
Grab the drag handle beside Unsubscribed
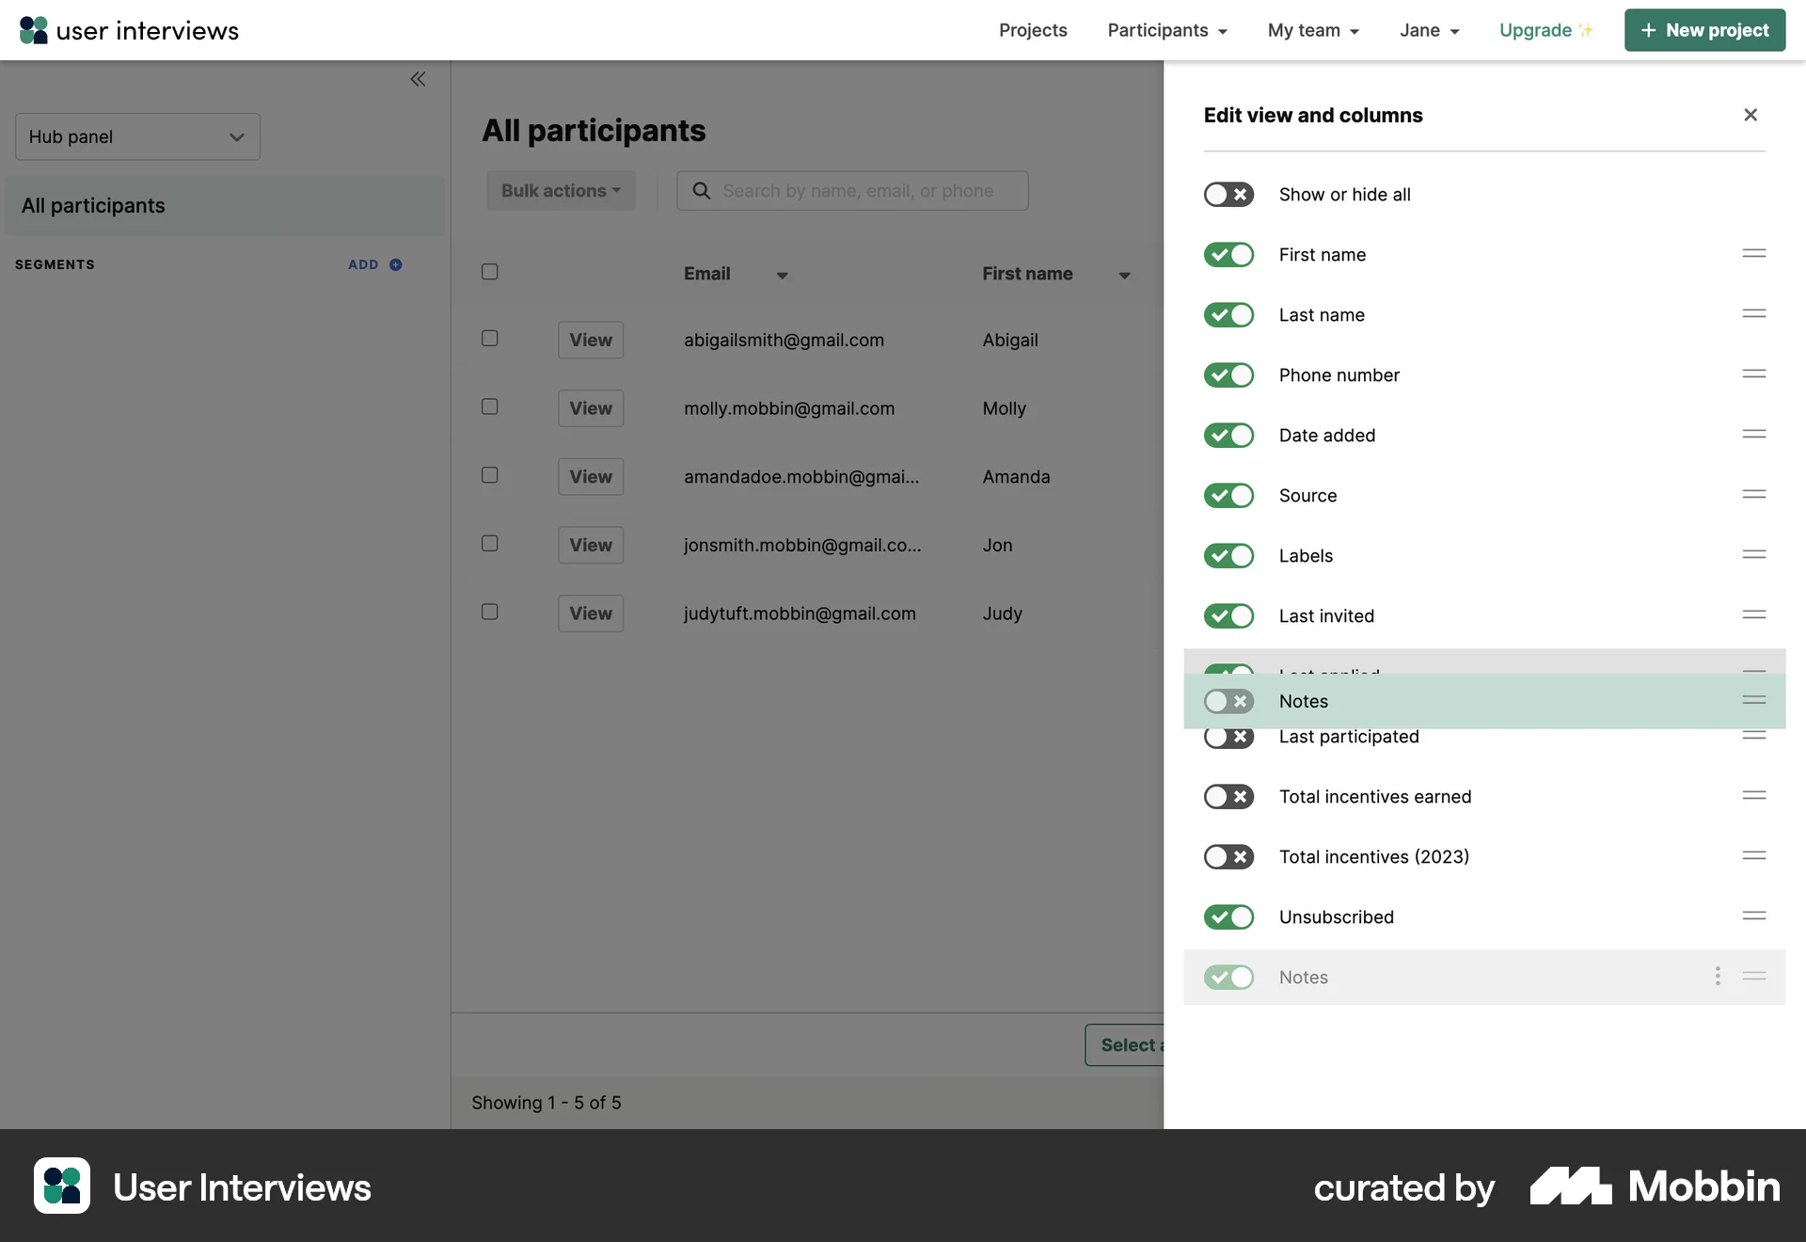(x=1755, y=916)
